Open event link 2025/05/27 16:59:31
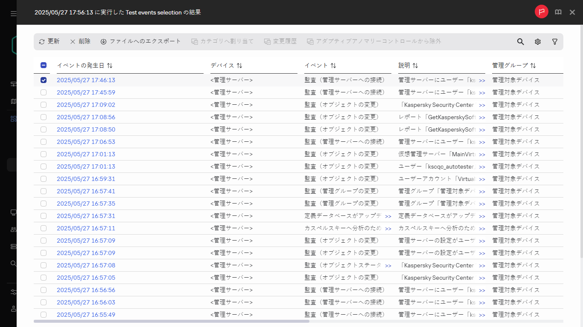 pyautogui.click(x=86, y=179)
